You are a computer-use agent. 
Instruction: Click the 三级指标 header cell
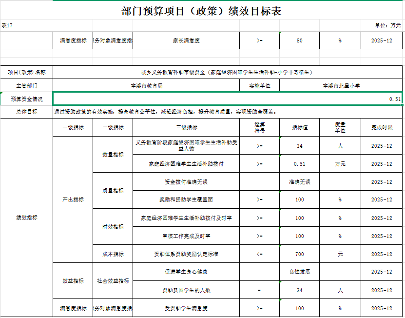(x=186, y=127)
